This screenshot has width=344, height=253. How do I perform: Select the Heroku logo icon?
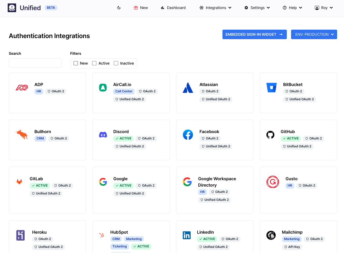20,235
